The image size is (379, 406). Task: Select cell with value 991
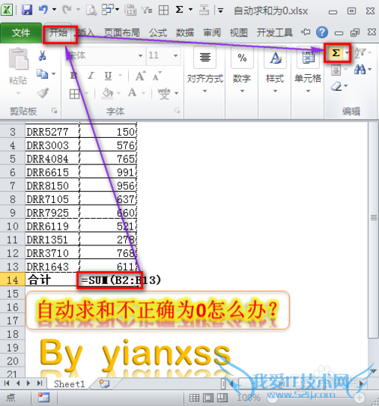(108, 173)
